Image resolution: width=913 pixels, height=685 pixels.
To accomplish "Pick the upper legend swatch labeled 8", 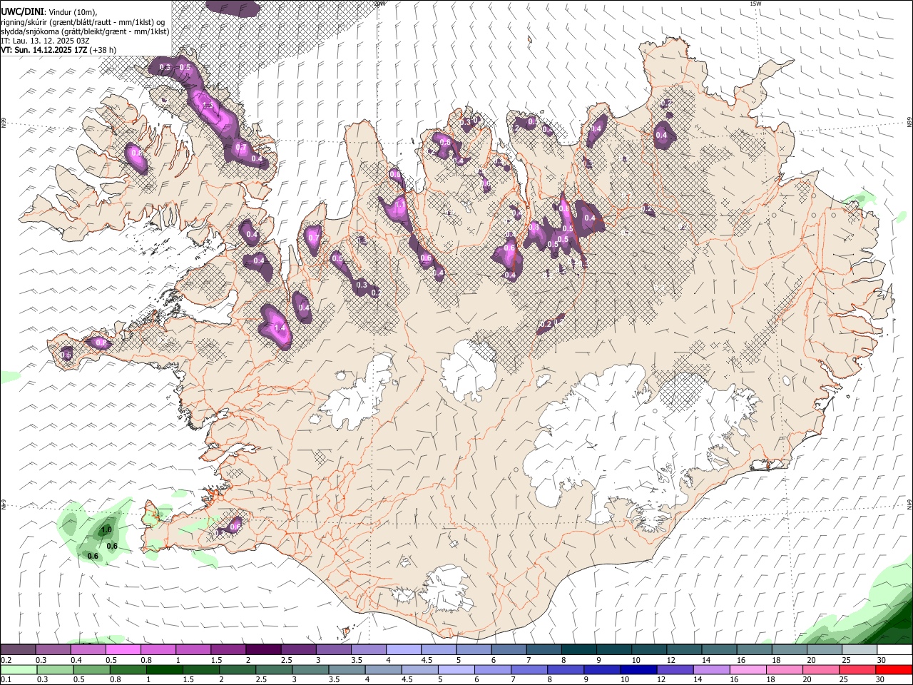I will pyautogui.click(x=578, y=649).
